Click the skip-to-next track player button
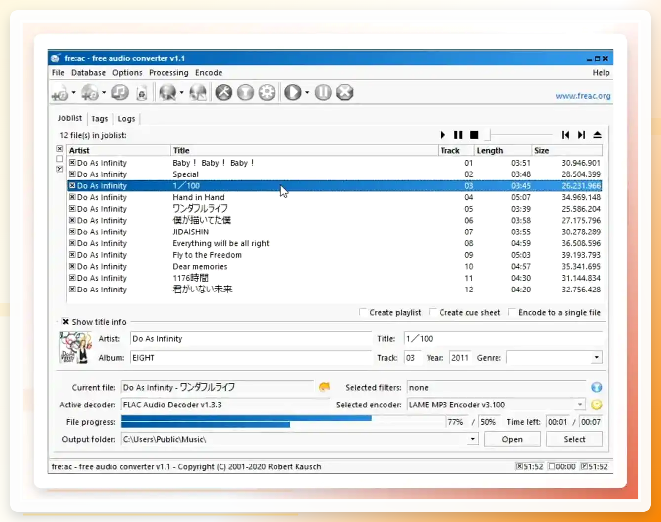The width and height of the screenshot is (661, 522). coord(581,135)
